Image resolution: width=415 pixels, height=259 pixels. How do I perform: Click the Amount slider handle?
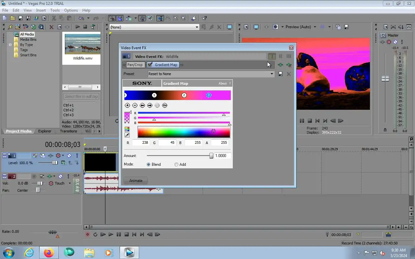point(211,156)
